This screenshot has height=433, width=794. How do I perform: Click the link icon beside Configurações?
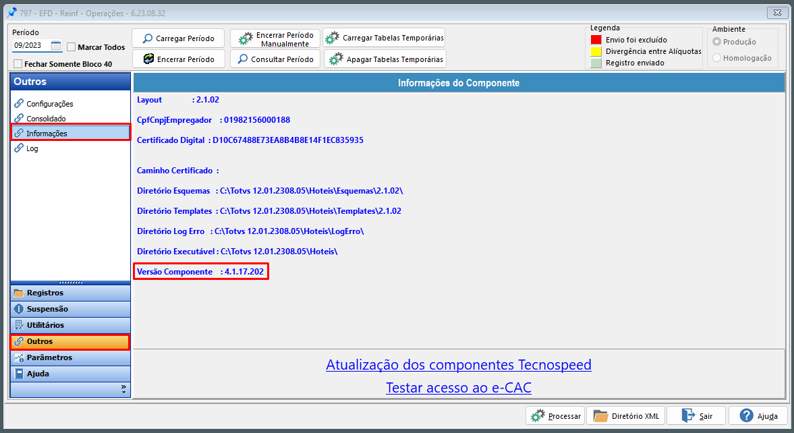click(19, 103)
